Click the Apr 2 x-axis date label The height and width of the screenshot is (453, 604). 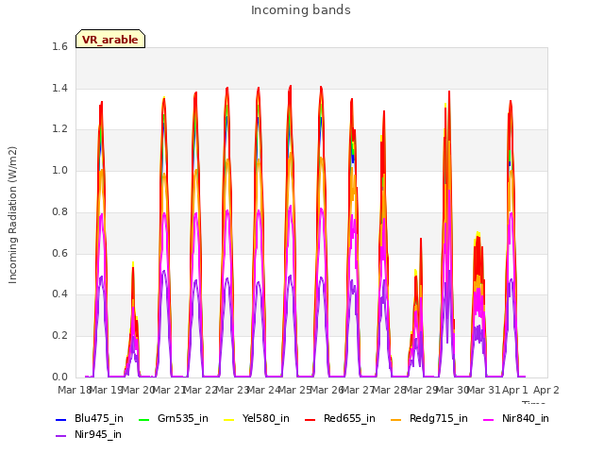point(546,390)
